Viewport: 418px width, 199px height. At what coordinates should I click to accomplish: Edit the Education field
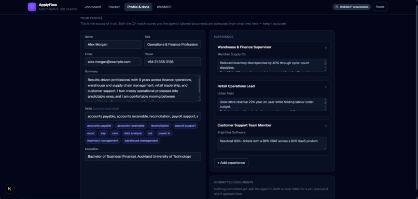pyautogui.click(x=143, y=157)
